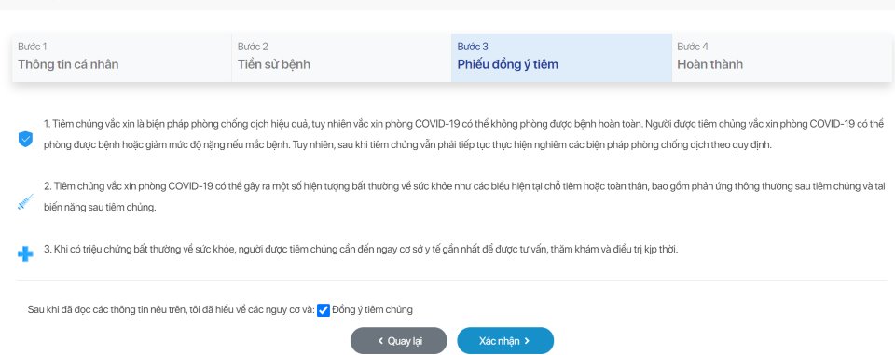Click the blue medical cross icon
Viewport: 895px width, 355px height.
(x=25, y=253)
